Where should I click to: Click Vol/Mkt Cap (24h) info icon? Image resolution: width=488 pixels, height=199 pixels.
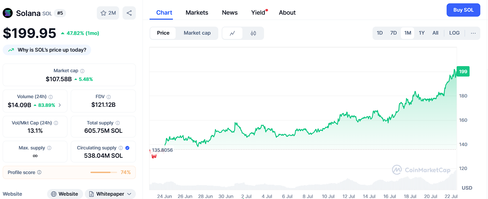pyautogui.click(x=56, y=123)
